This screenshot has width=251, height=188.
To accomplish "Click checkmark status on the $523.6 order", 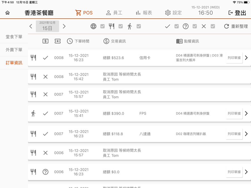I will click(x=45, y=58).
